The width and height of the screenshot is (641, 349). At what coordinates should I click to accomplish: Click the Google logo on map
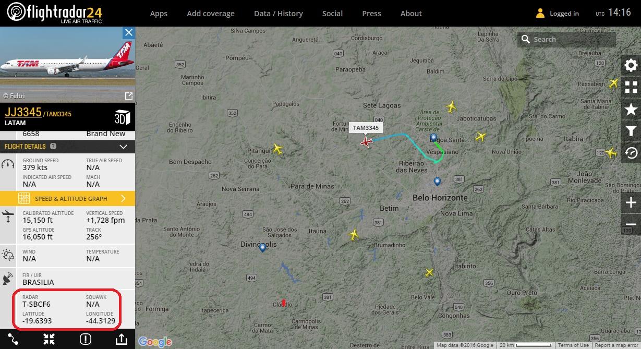point(155,342)
